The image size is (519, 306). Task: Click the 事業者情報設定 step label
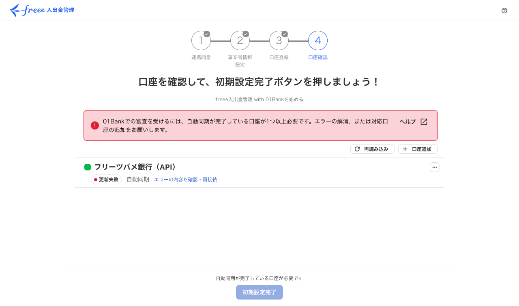240,61
